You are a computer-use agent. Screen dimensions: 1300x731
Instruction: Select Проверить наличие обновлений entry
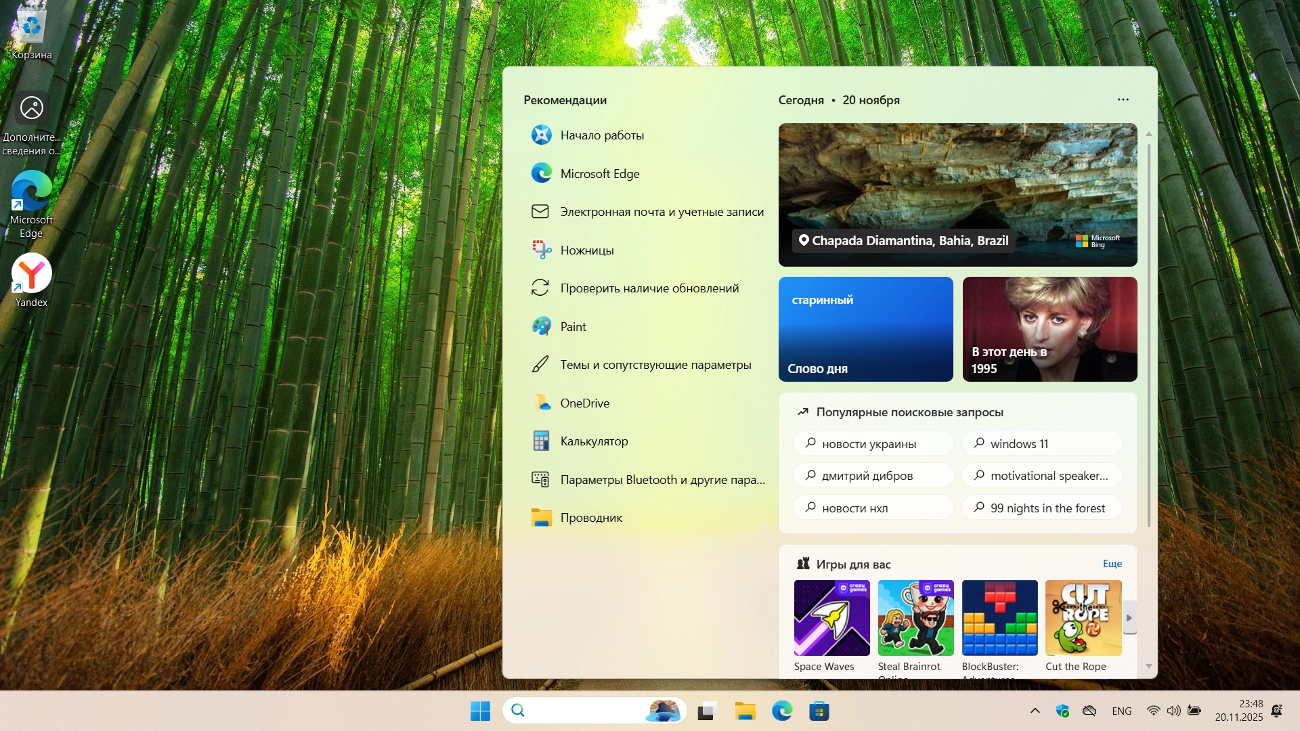tap(649, 288)
